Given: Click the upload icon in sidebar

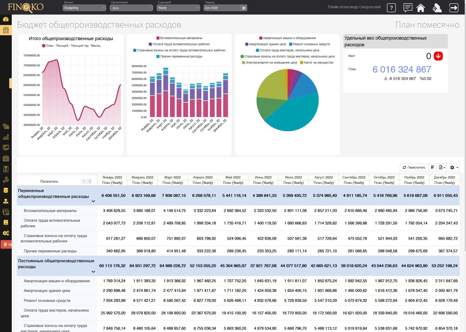Looking at the screenshot, I should coord(6,201).
